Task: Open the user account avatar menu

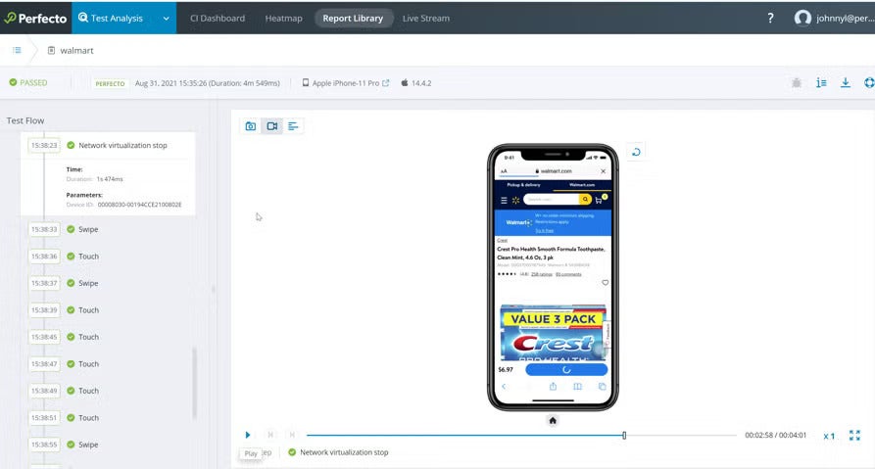Action: click(x=802, y=18)
